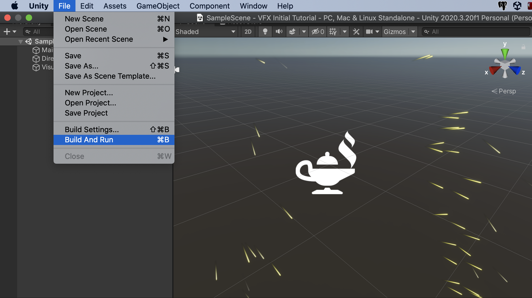Toggle 2D view mode

(248, 32)
